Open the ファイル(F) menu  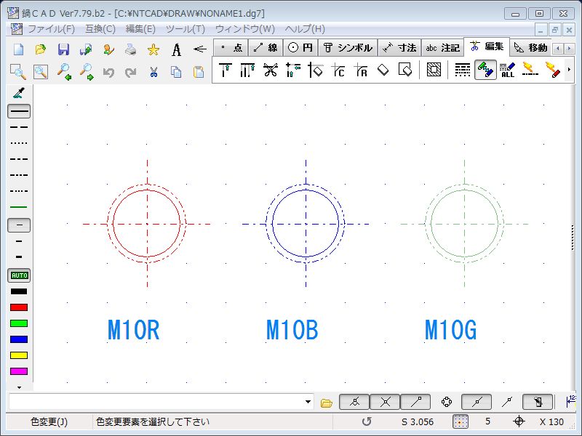(52, 29)
